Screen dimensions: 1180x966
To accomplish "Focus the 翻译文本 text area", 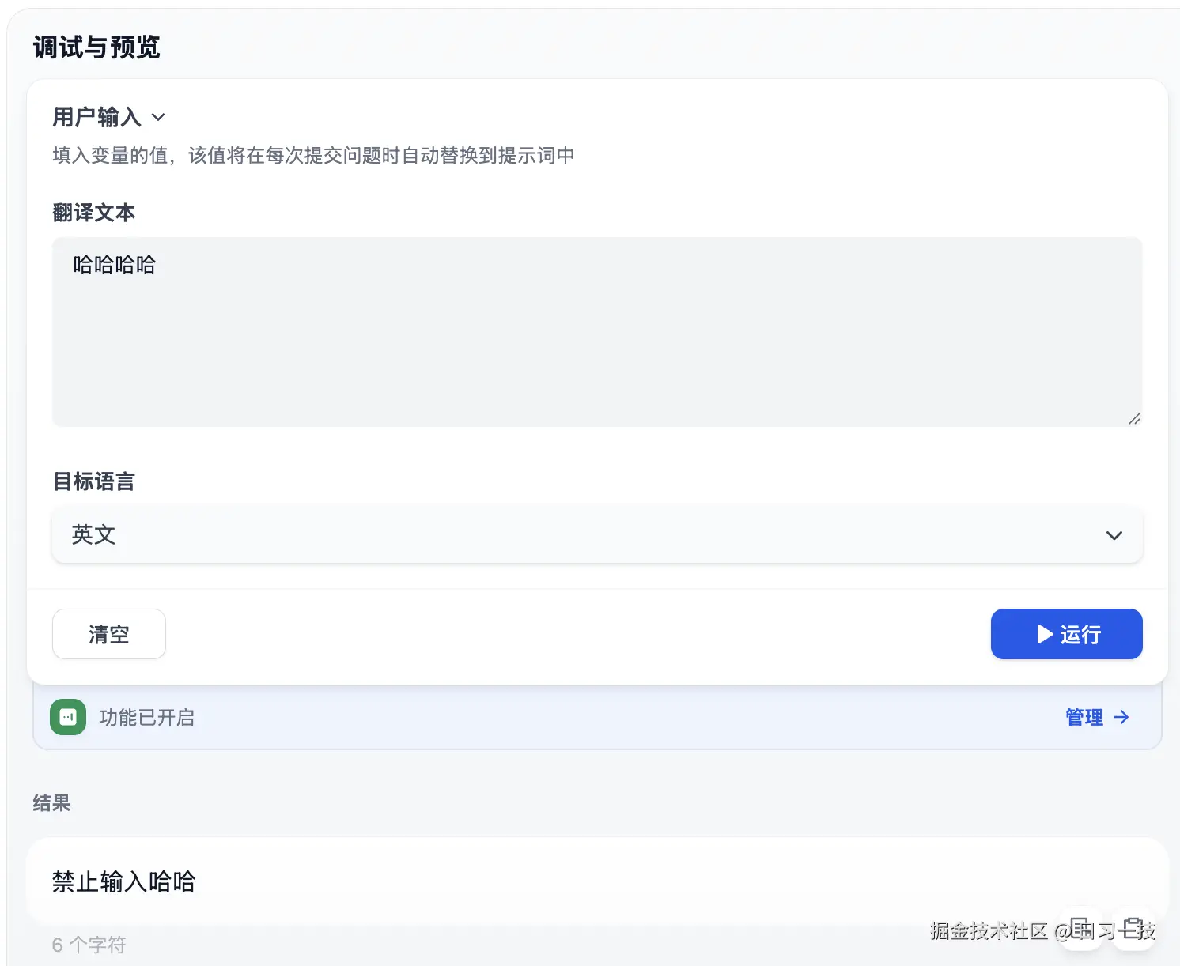I will [597, 332].
